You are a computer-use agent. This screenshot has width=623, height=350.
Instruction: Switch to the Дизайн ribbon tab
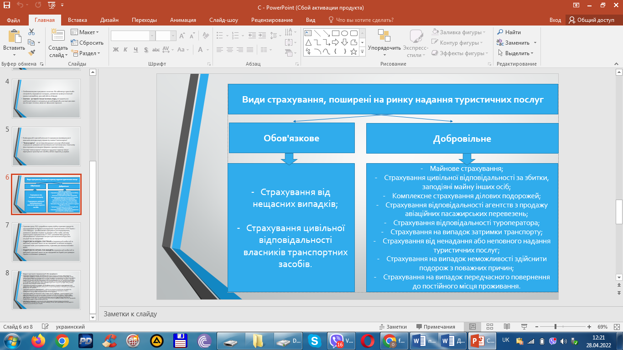pyautogui.click(x=109, y=20)
